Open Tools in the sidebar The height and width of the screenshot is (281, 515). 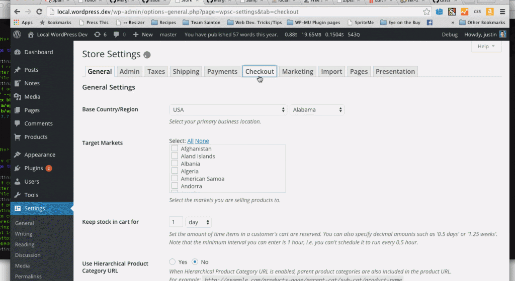tap(31, 195)
